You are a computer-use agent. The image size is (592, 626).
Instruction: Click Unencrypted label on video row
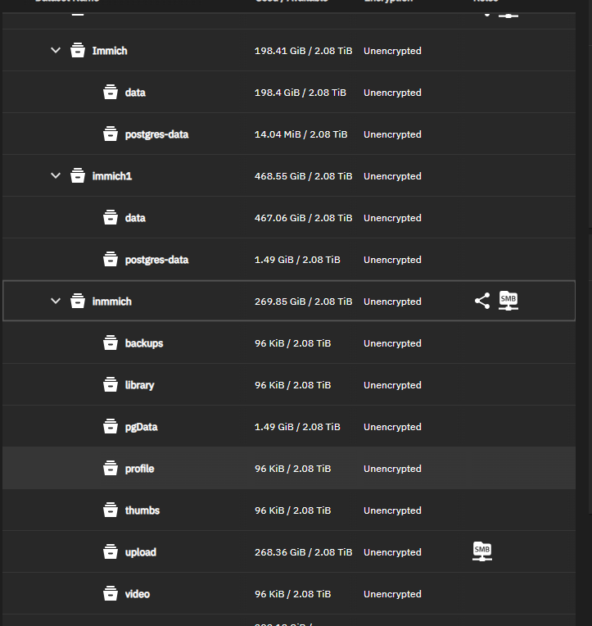392,594
